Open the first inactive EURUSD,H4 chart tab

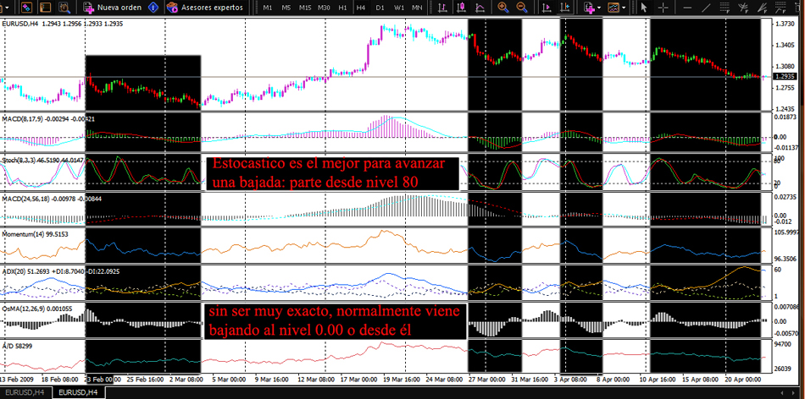point(26,393)
